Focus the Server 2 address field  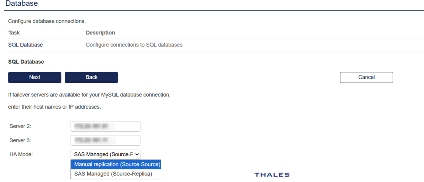[105, 126]
